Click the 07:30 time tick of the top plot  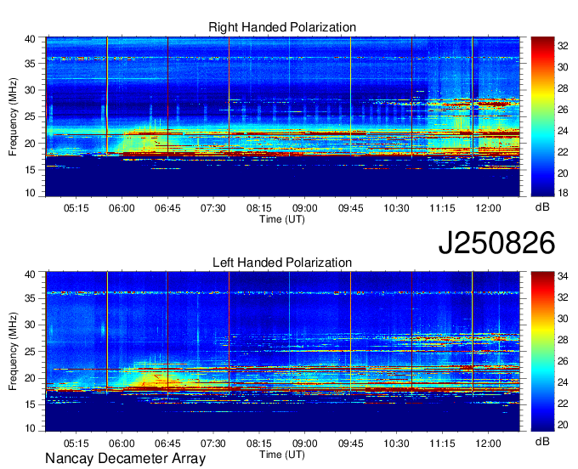coord(213,208)
